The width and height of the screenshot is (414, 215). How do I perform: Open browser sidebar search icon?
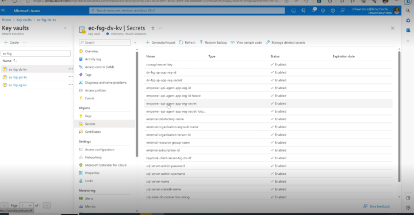pyautogui.click(x=408, y=10)
